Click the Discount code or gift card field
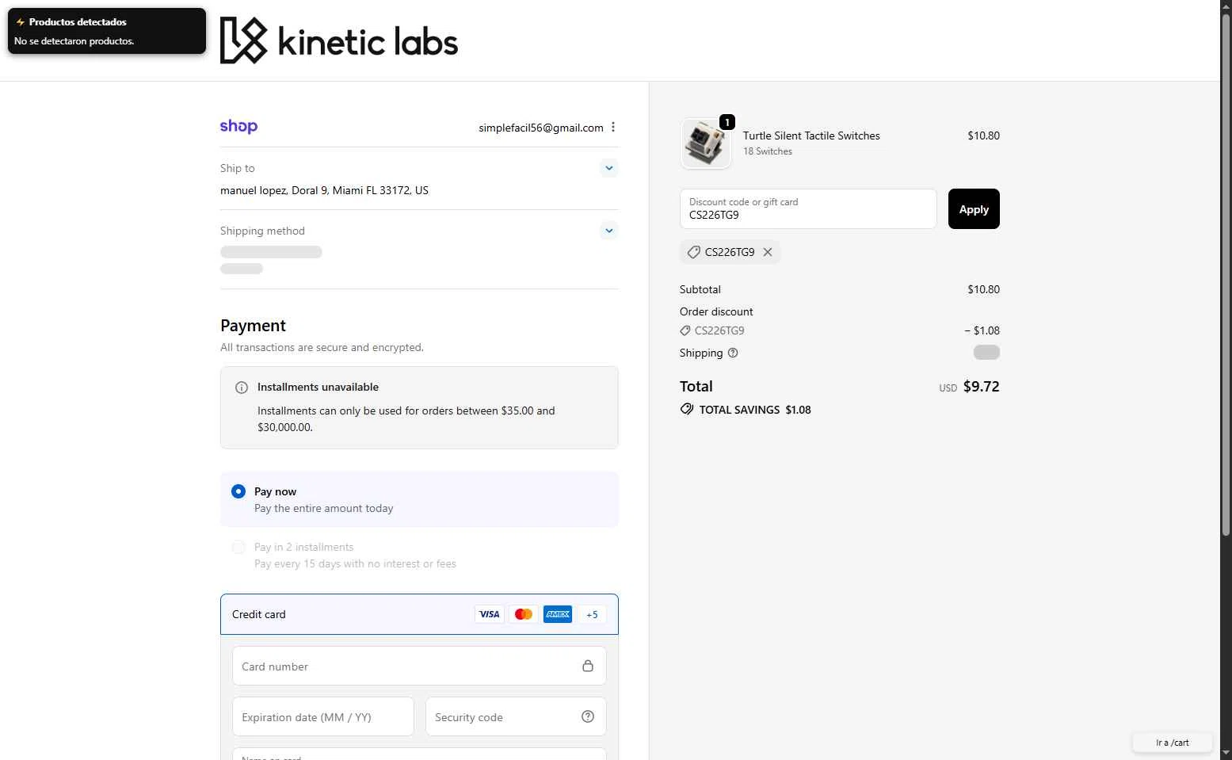The width and height of the screenshot is (1232, 760). click(808, 208)
